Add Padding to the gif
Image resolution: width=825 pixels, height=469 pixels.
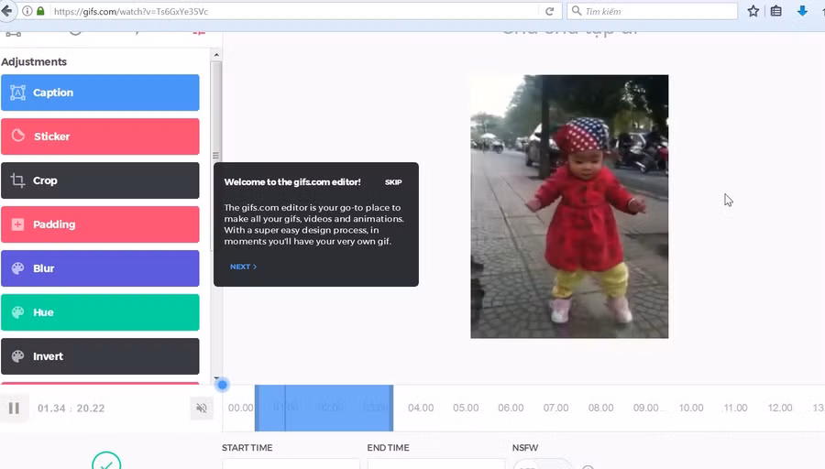[100, 224]
